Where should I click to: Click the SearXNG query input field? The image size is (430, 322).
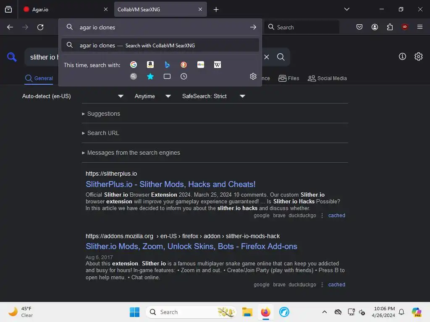(41, 57)
